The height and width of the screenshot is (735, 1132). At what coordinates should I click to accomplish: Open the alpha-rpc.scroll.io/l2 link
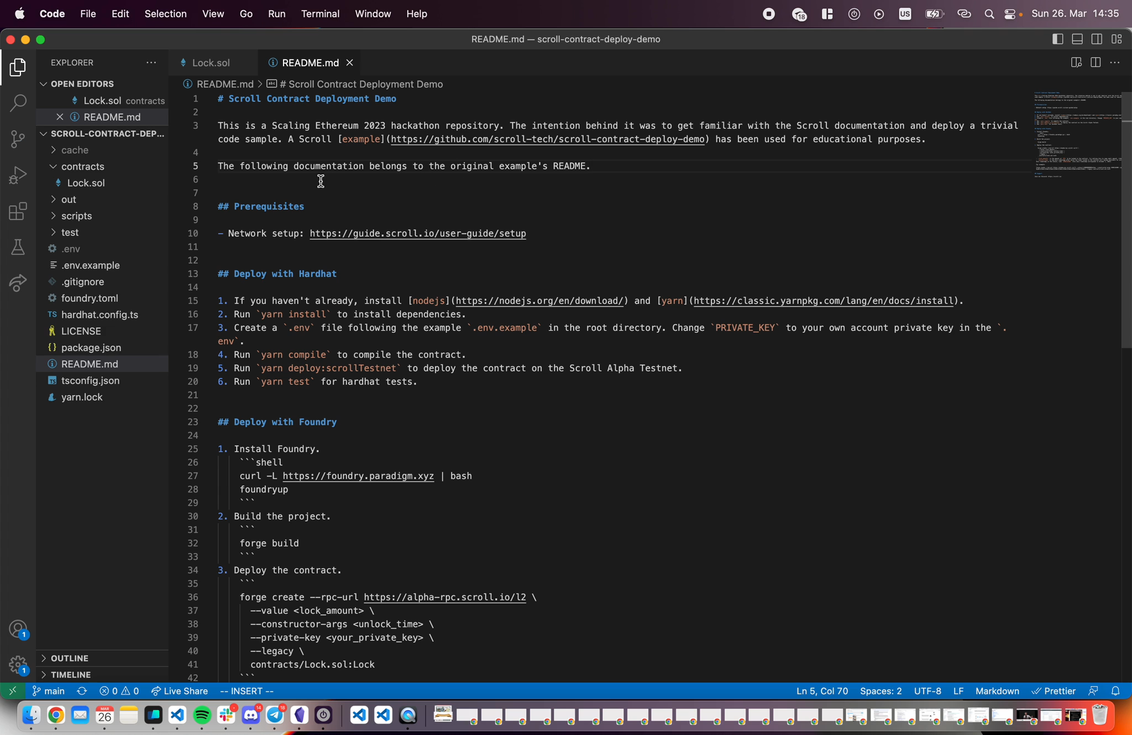pyautogui.click(x=445, y=597)
